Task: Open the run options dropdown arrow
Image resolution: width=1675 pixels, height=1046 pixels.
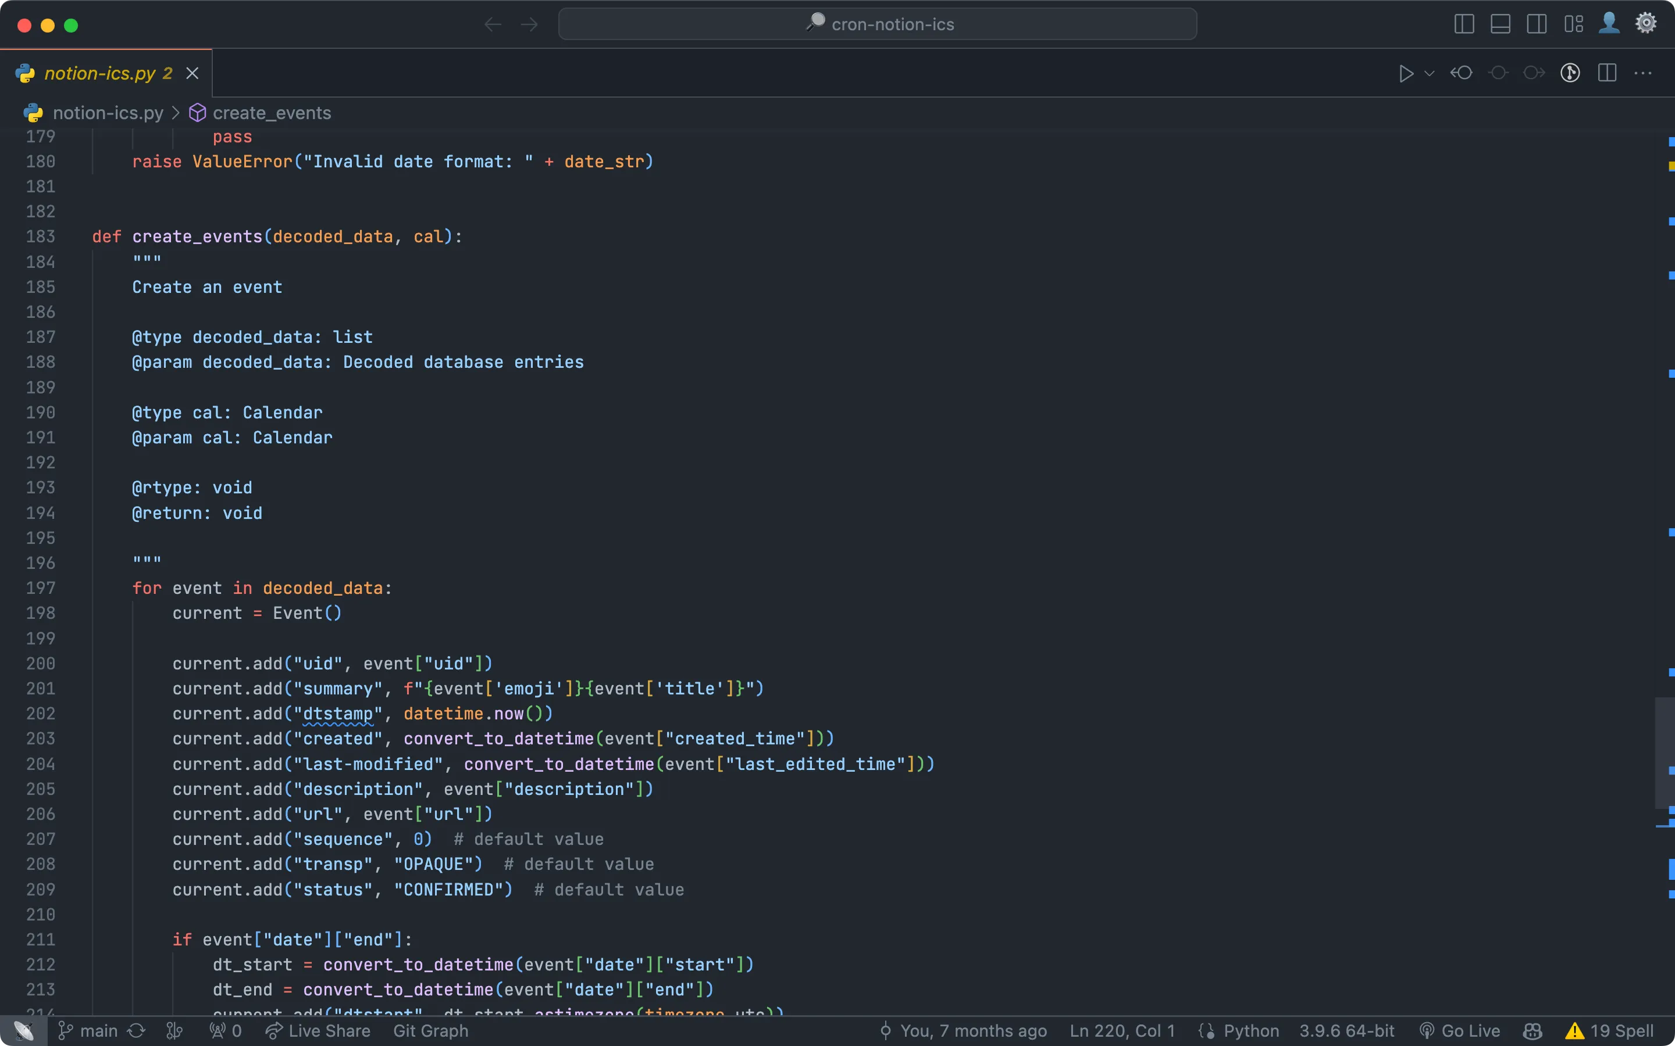Action: [x=1430, y=73]
